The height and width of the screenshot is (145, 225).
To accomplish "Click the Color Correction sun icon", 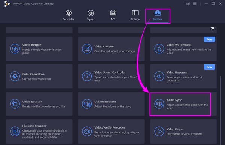I will (x=15, y=76).
